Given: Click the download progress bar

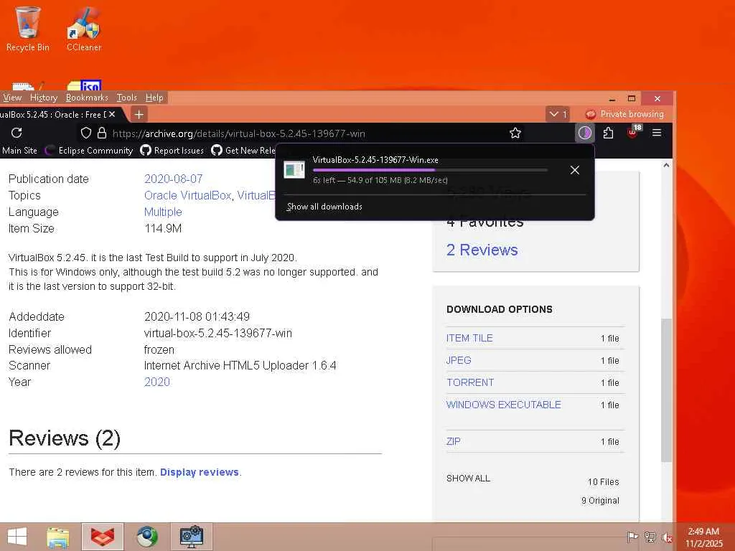Looking at the screenshot, I should click(x=430, y=169).
